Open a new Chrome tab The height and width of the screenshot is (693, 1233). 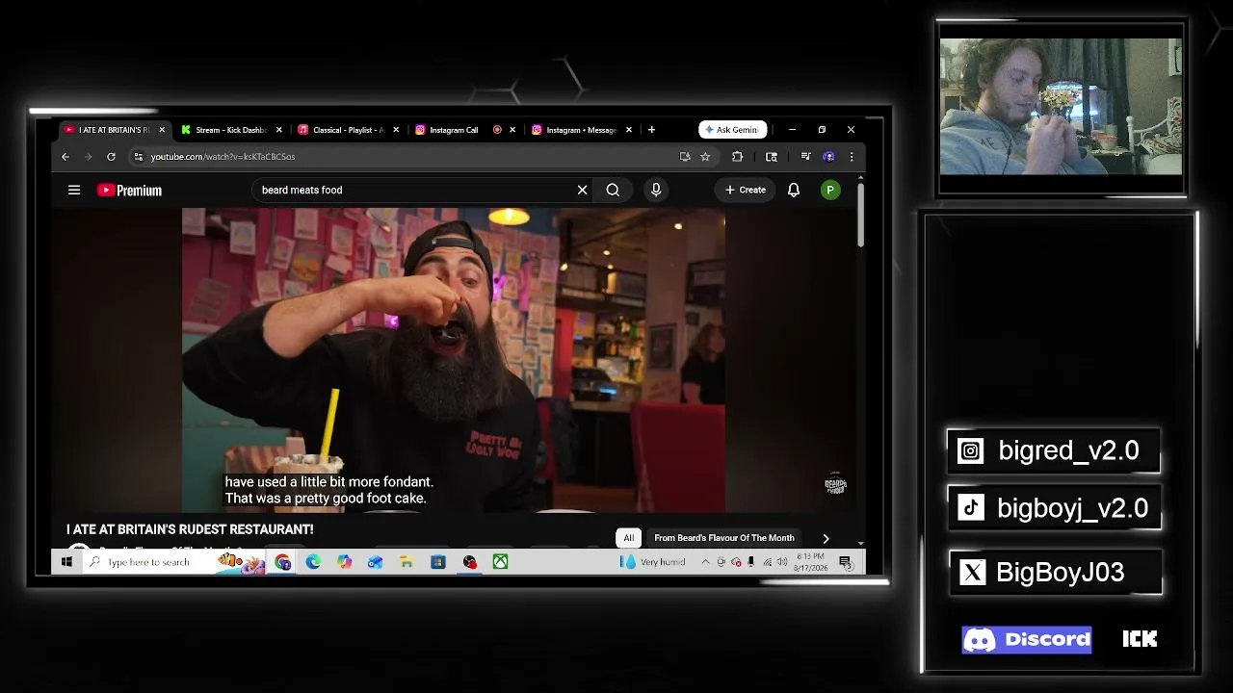pyautogui.click(x=651, y=130)
